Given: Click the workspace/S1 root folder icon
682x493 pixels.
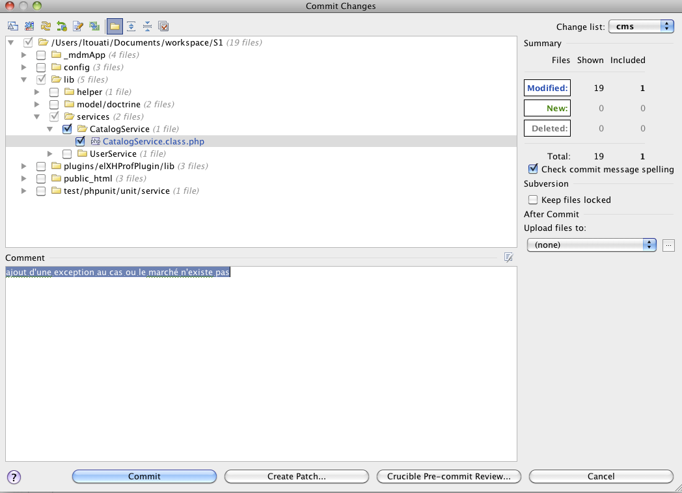Looking at the screenshot, I should [x=43, y=42].
